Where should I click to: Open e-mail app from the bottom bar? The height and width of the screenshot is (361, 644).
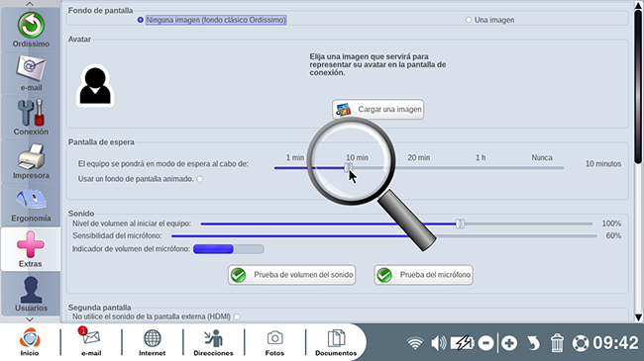[91, 342]
